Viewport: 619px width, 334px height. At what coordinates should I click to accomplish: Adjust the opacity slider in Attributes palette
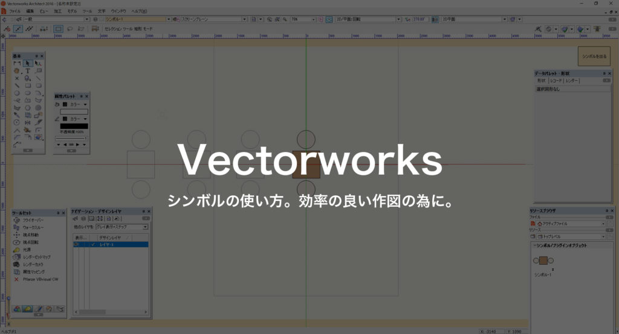[x=71, y=138]
